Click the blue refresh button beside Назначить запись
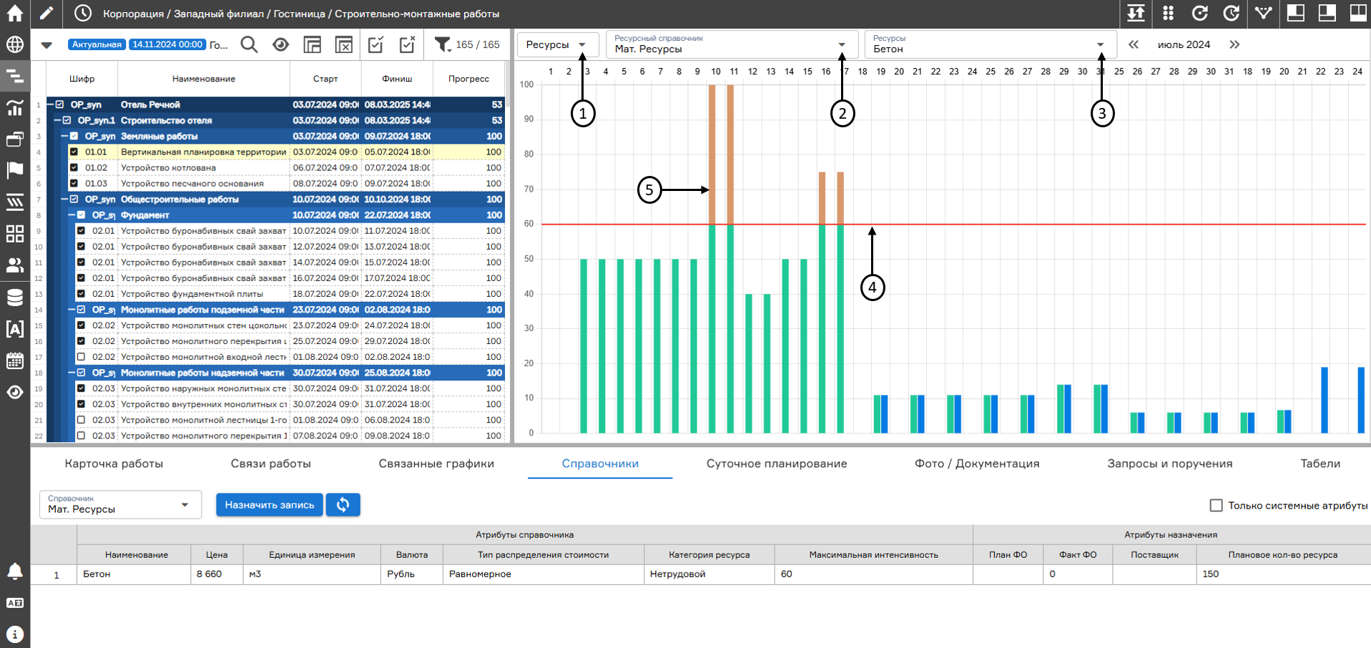This screenshot has height=648, width=1371. click(x=343, y=505)
